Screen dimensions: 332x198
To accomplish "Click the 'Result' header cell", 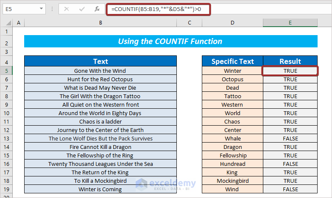I will tap(290, 61).
